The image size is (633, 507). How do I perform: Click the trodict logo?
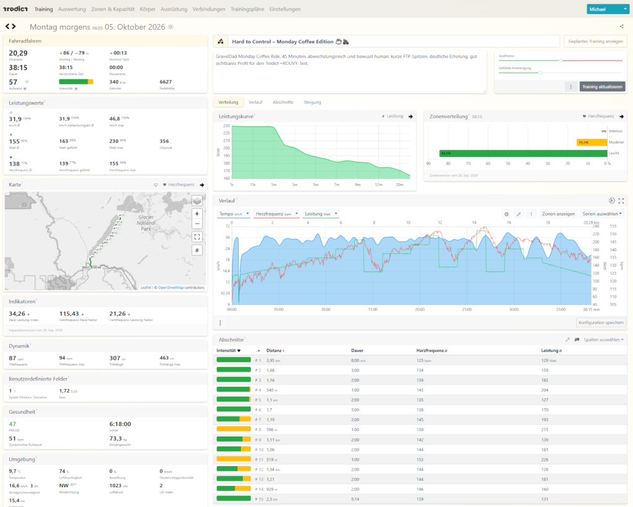(x=15, y=9)
